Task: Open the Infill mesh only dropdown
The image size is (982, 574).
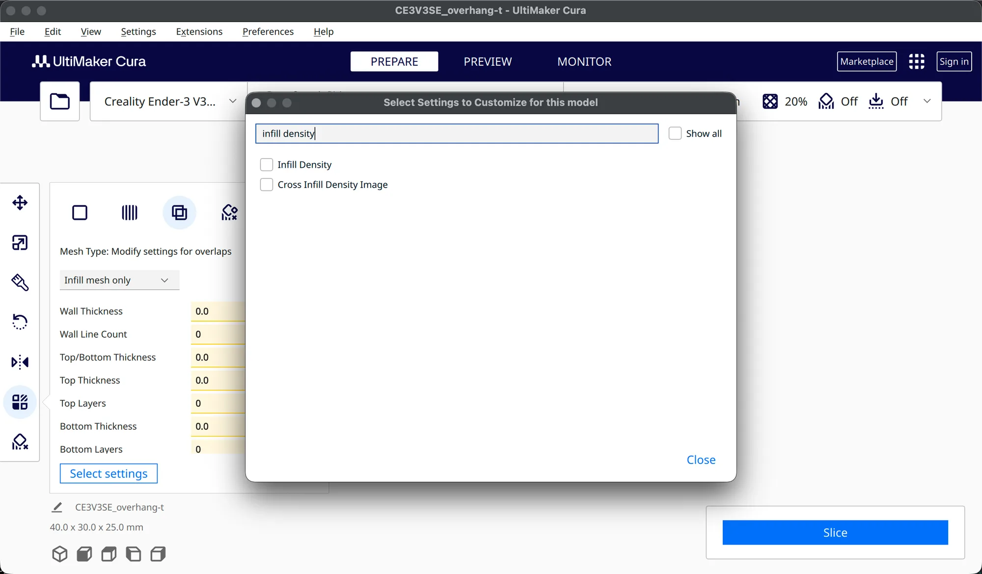Action: pos(119,280)
